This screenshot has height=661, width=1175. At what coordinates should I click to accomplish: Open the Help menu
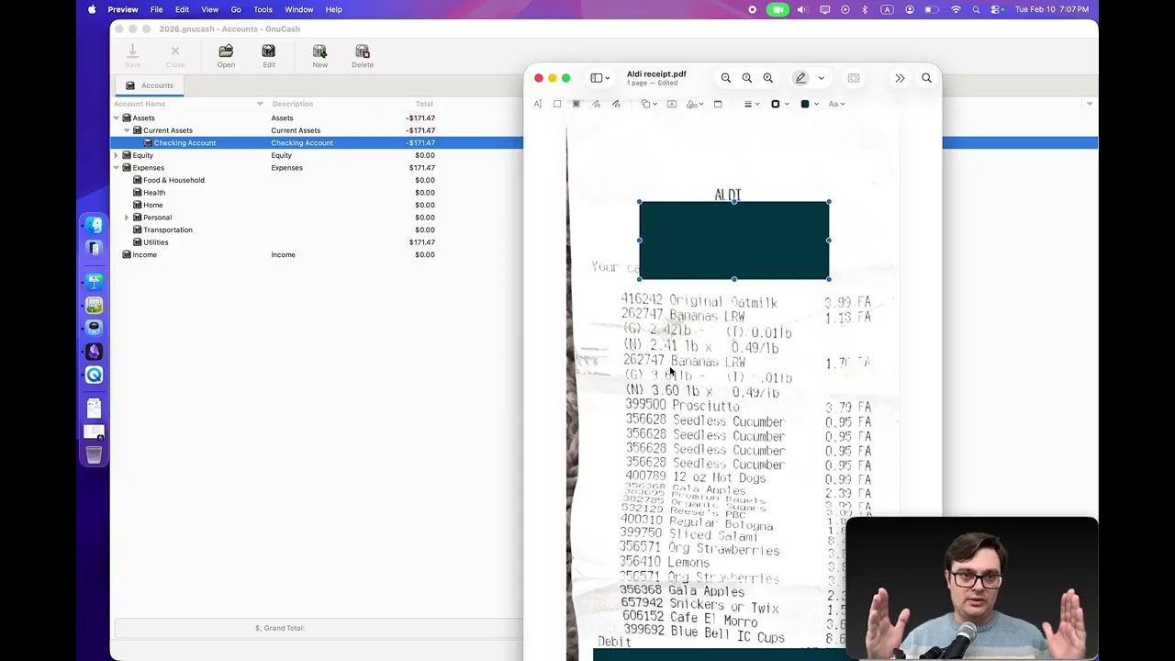[334, 9]
